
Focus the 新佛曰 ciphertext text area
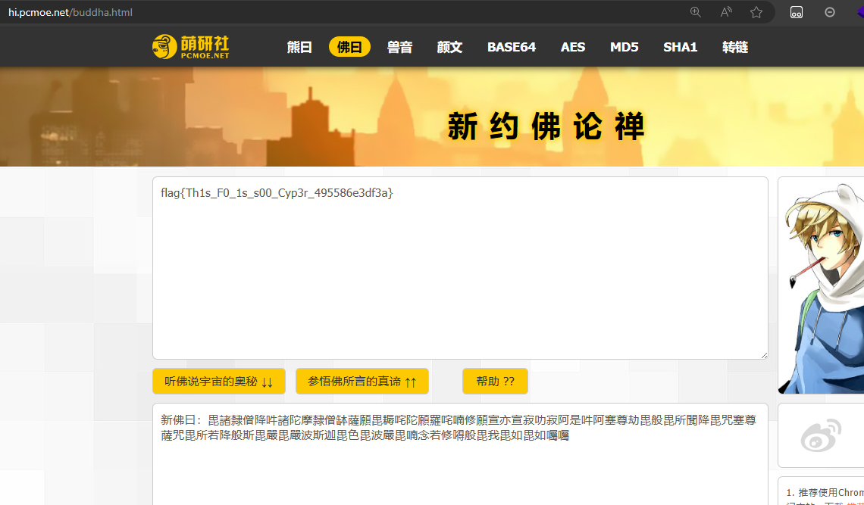coord(460,454)
